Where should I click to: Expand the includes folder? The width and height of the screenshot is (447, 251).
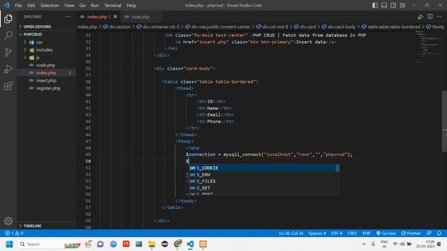[x=44, y=50]
